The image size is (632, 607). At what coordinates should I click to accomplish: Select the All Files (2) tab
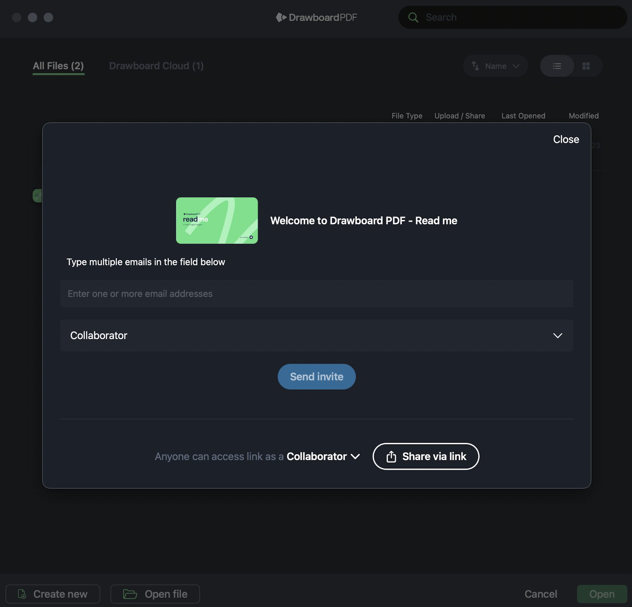[x=58, y=66]
